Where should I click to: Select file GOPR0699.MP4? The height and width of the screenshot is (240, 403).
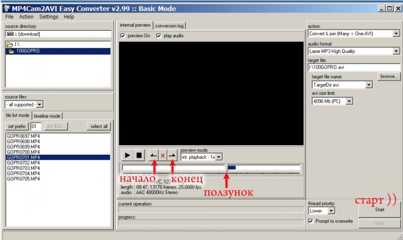[x=58, y=147]
